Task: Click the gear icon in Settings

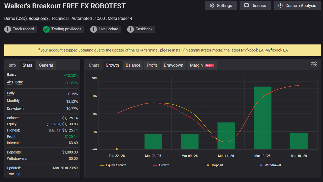Action: (x=212, y=6)
